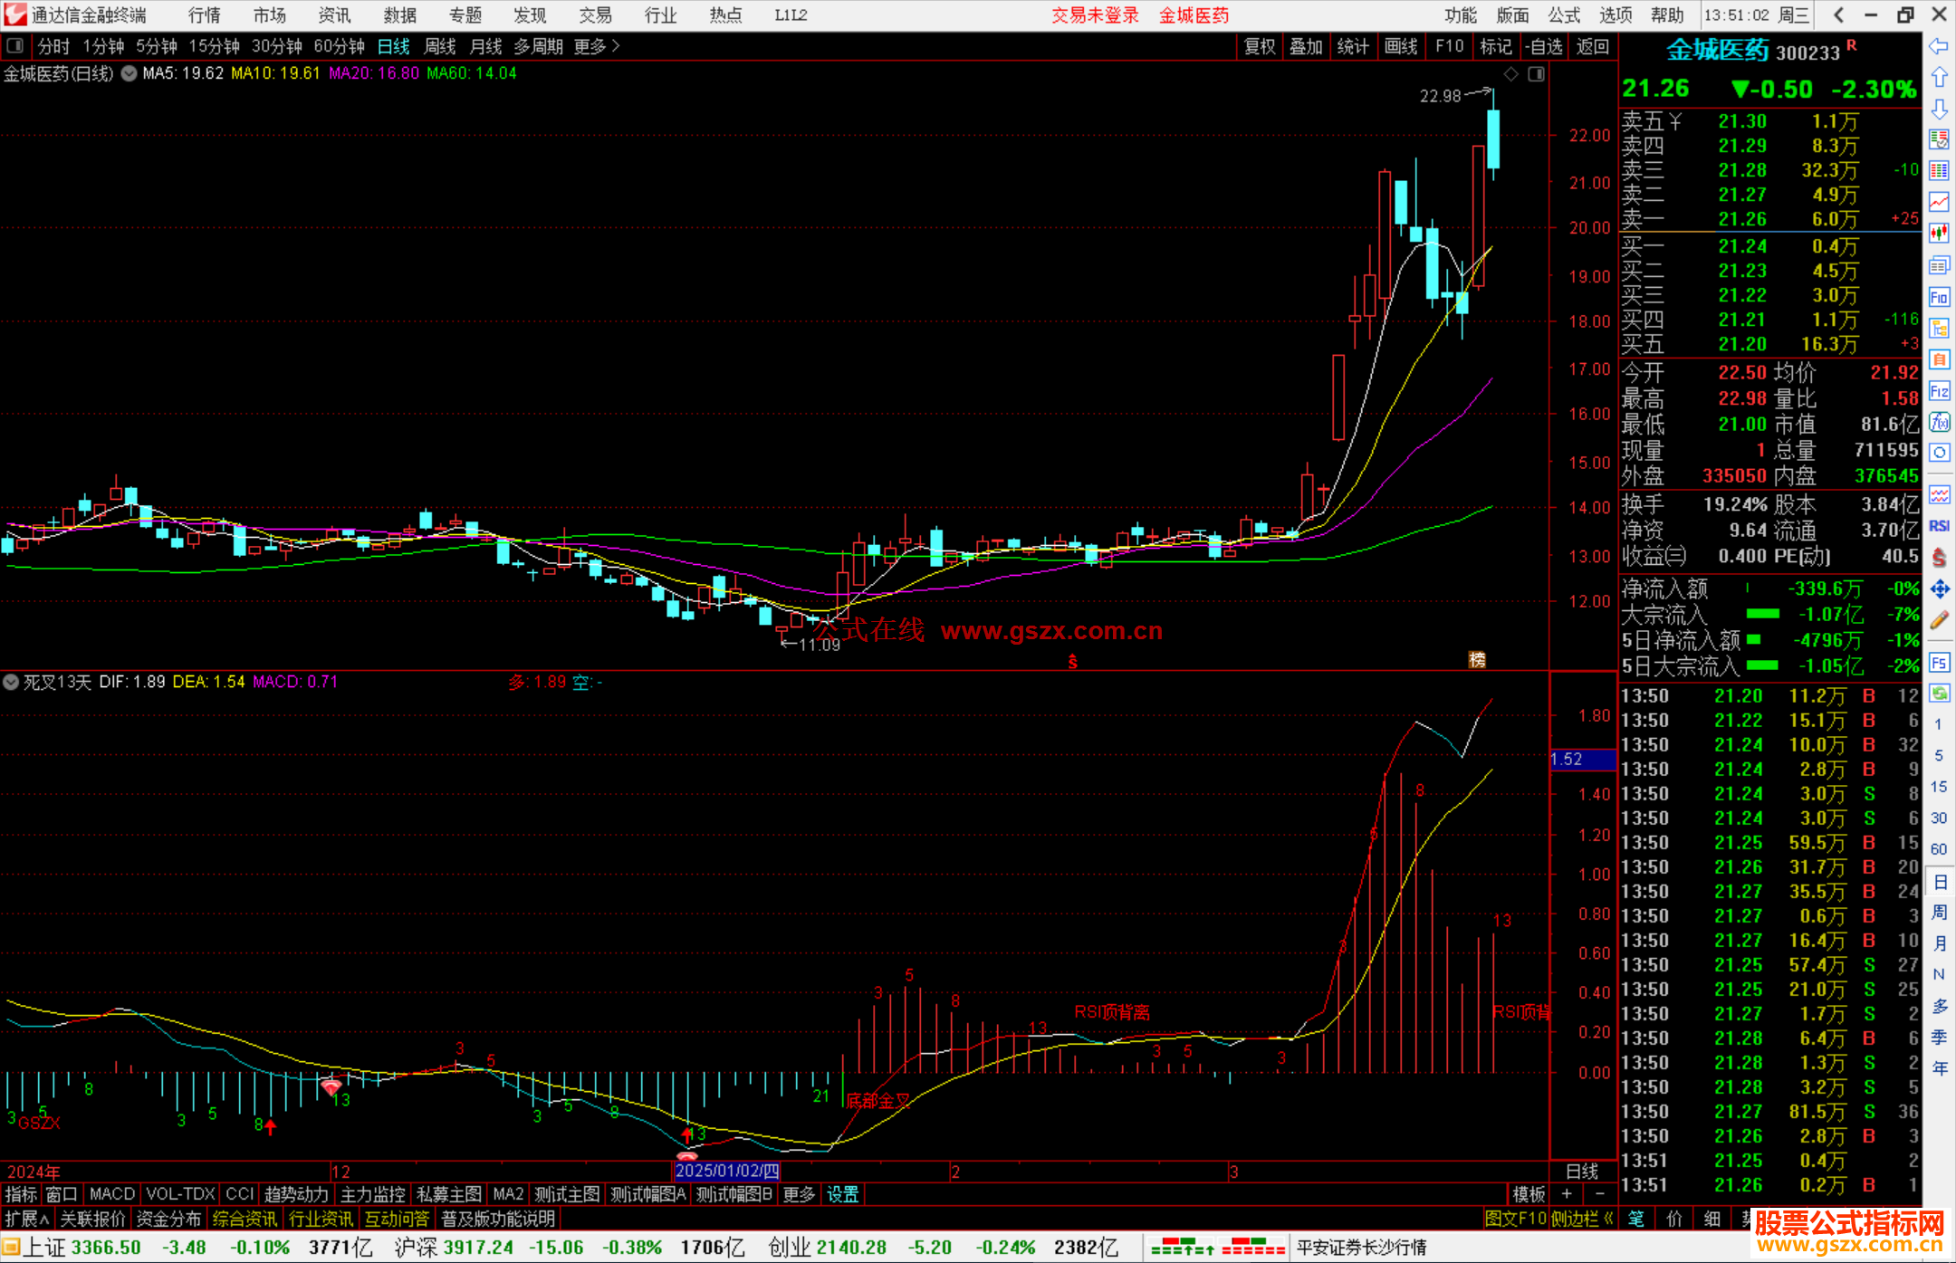
Task: Collapse the 侧边栏 sidebar chevron
Action: [x=1583, y=1219]
